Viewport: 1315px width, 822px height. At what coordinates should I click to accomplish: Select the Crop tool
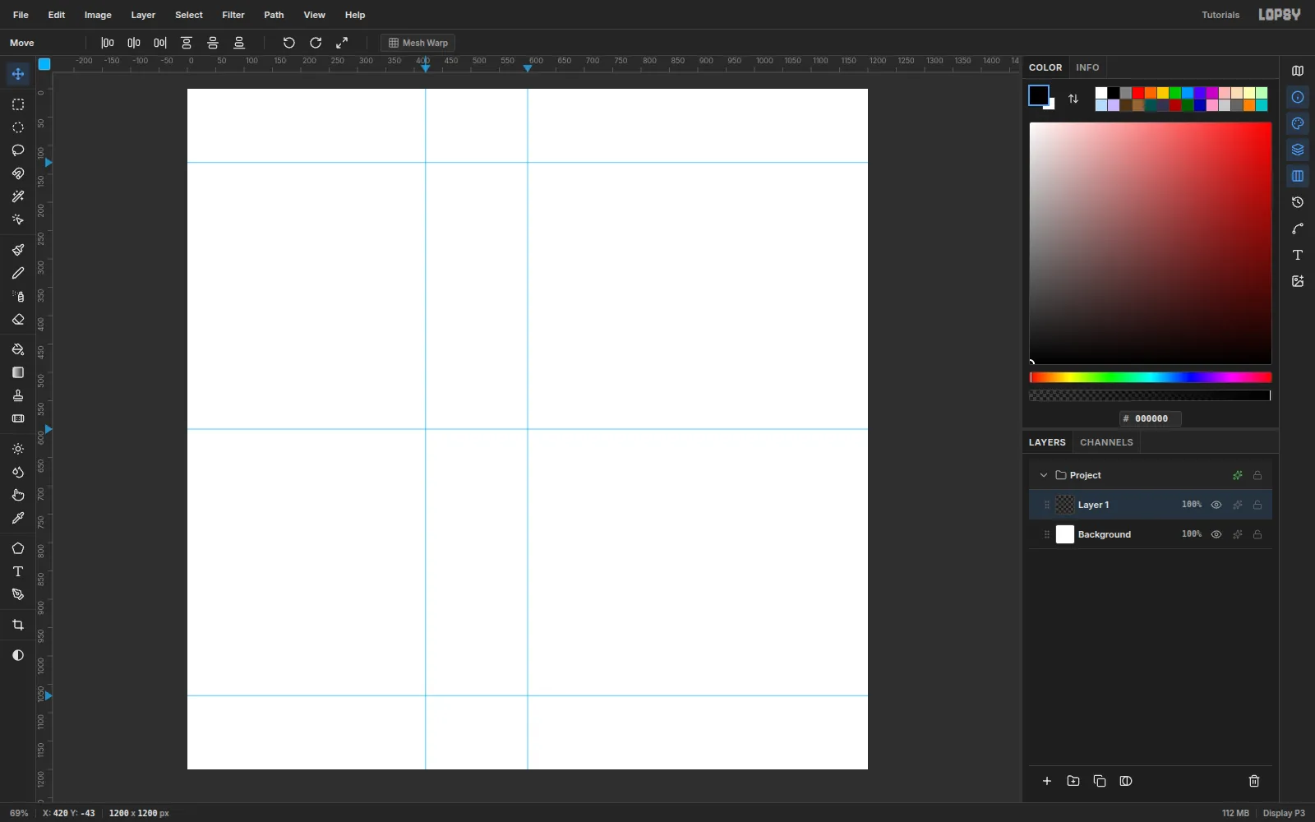pyautogui.click(x=17, y=625)
